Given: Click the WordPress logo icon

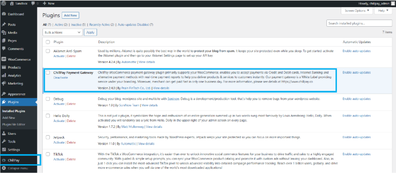Looking at the screenshot, I should click(x=4, y=3).
